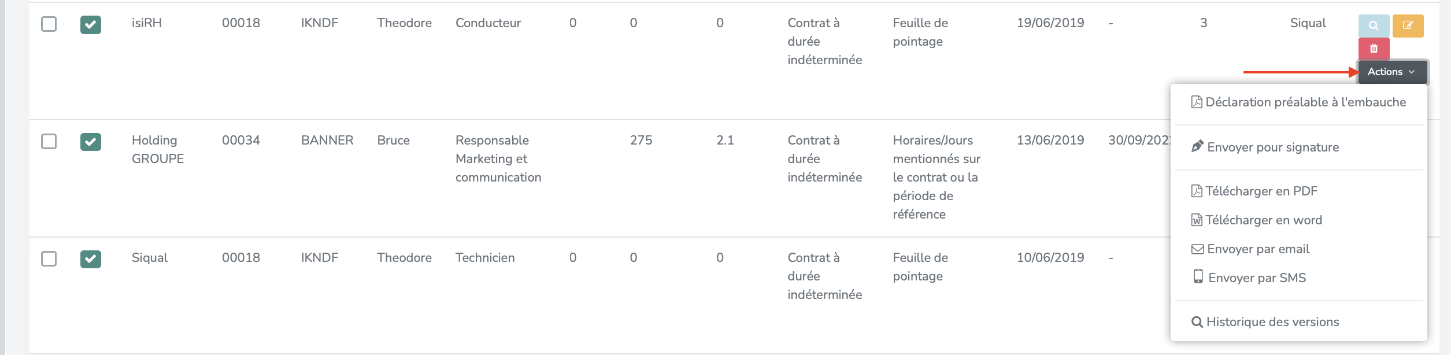Uncheck the green checkbox in Holding GROUPE row

click(x=91, y=142)
